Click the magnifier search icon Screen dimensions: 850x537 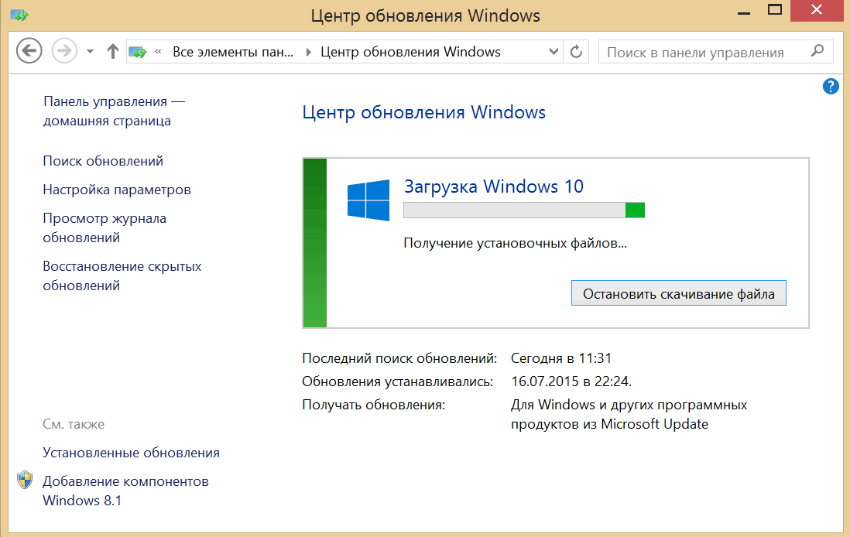click(x=817, y=51)
